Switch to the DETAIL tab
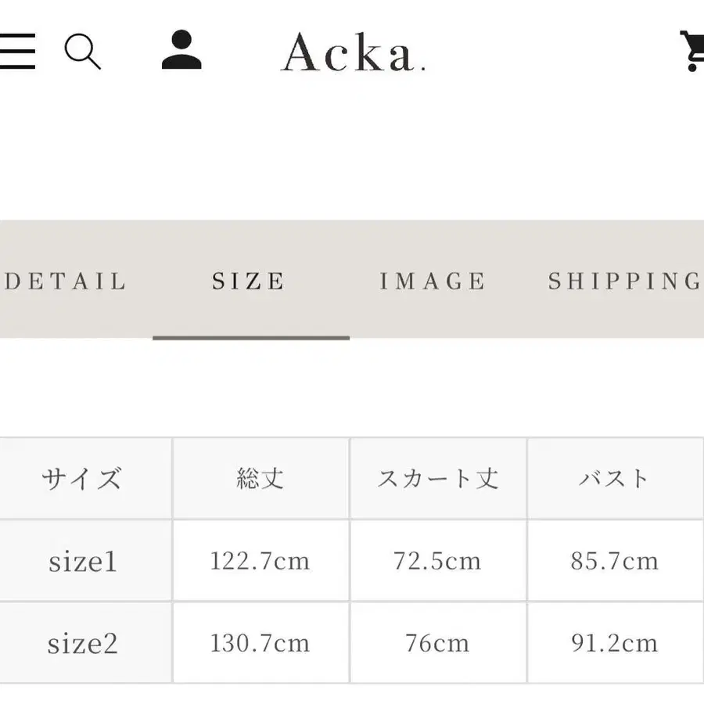 pos(66,281)
